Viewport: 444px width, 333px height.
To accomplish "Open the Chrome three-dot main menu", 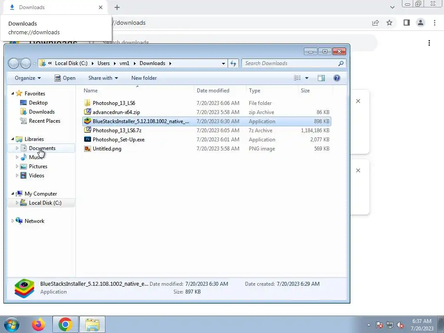I will 434,23.
